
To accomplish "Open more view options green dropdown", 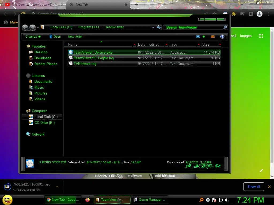I will pos(204,37).
